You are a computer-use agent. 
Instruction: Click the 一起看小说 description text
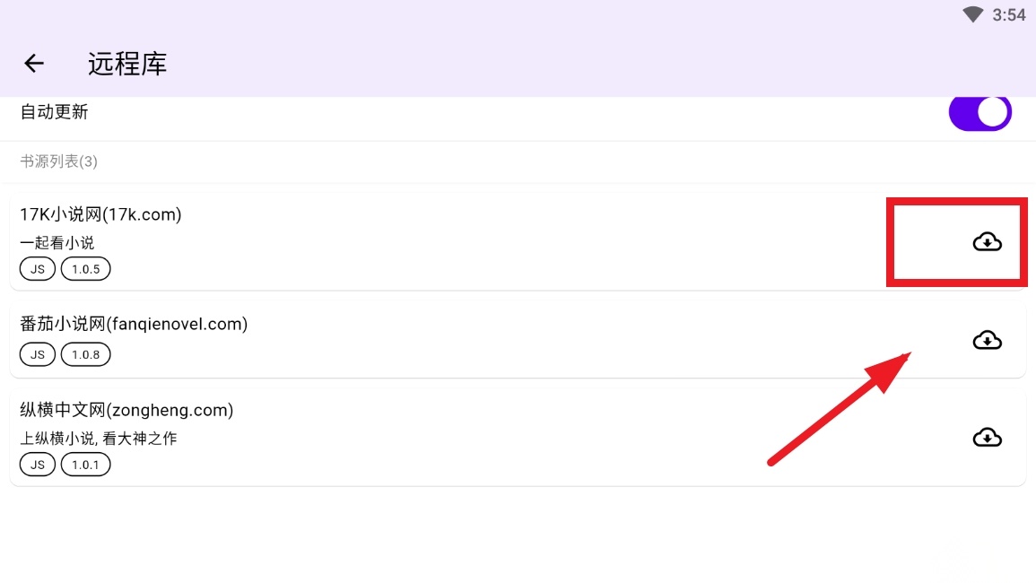57,242
